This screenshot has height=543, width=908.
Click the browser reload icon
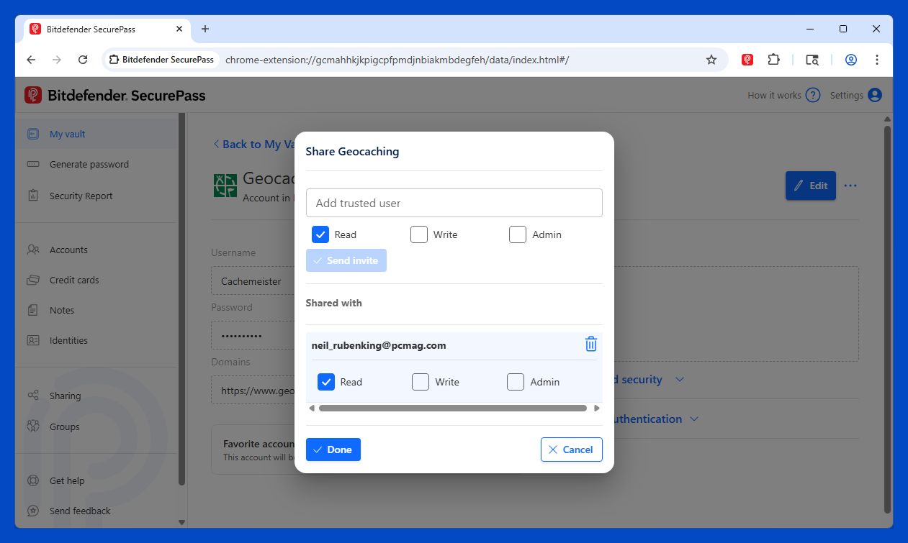(x=83, y=60)
